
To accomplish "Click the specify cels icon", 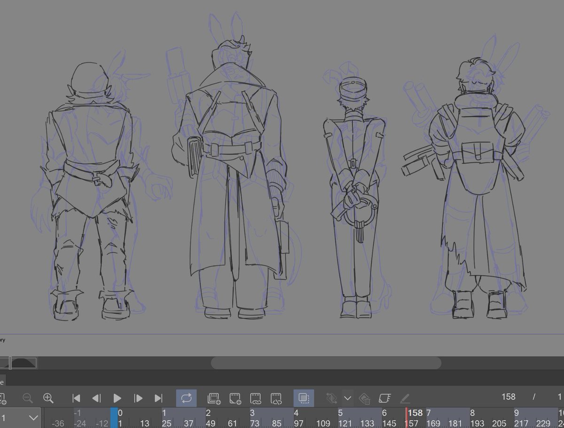I will click(256, 399).
